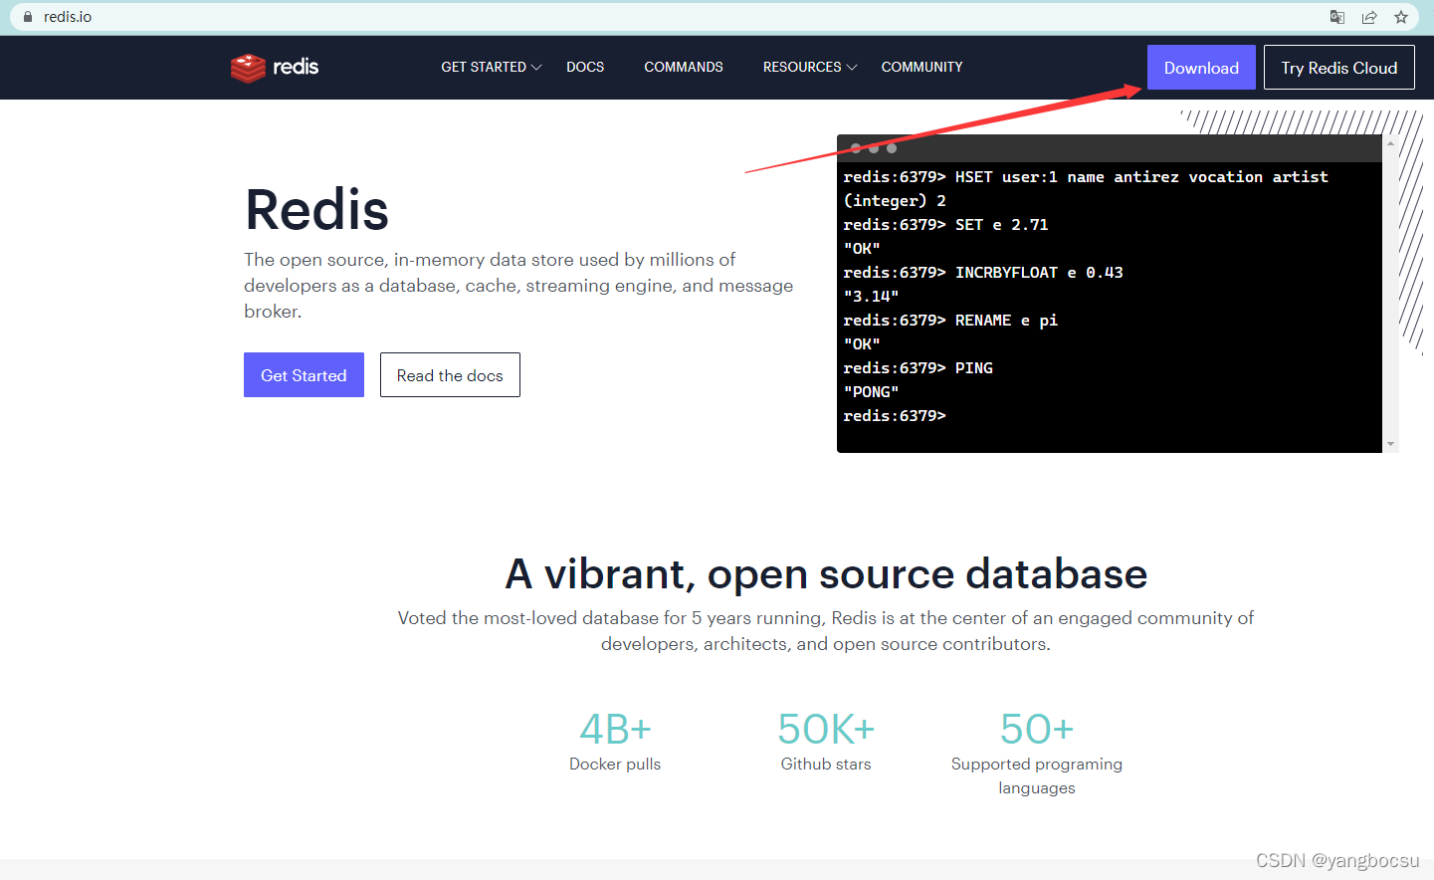
Task: Expand the chevron next to GET STARTED
Action: (x=536, y=68)
